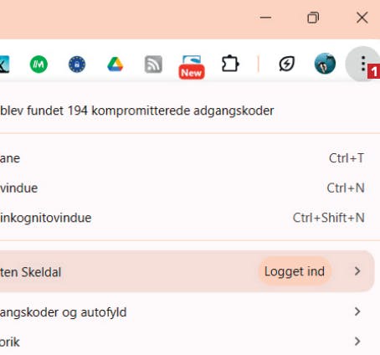The width and height of the screenshot is (380, 355).
Task: Expand the bottom menu row's submenu chevron
Action: point(357,342)
